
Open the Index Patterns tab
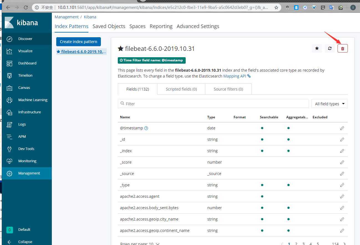click(72, 26)
